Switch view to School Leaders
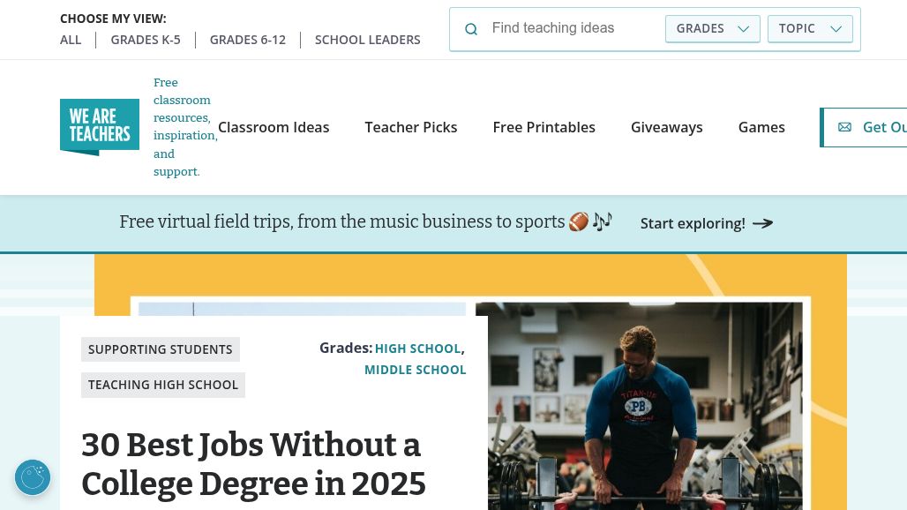907x510 pixels. [x=368, y=40]
